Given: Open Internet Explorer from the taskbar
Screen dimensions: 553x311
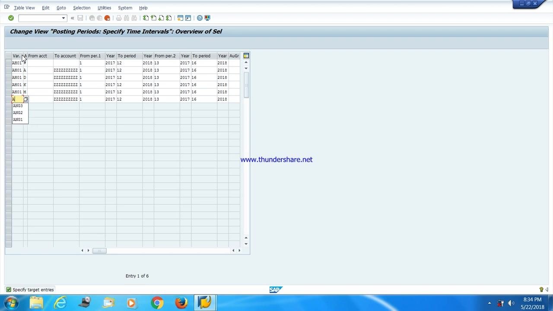Looking at the screenshot, I should [x=60, y=303].
